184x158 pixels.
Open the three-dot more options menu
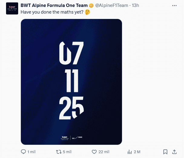pyautogui.click(x=174, y=6)
